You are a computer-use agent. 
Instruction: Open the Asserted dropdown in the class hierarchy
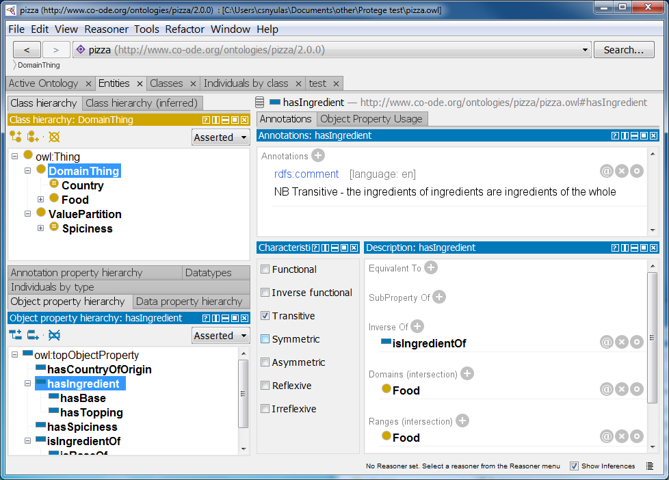pos(220,137)
